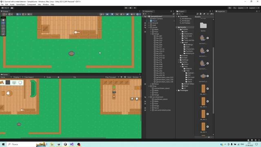Toggle scene lighting bulb icon
Viewport: 261px width, 147px height.
(112, 14)
